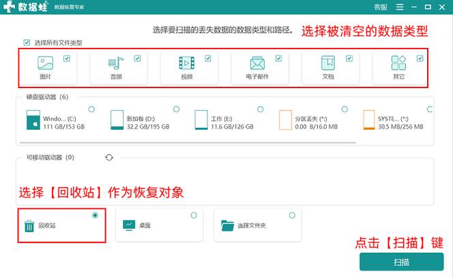Select the 分区丢失 radio button

point(345,109)
